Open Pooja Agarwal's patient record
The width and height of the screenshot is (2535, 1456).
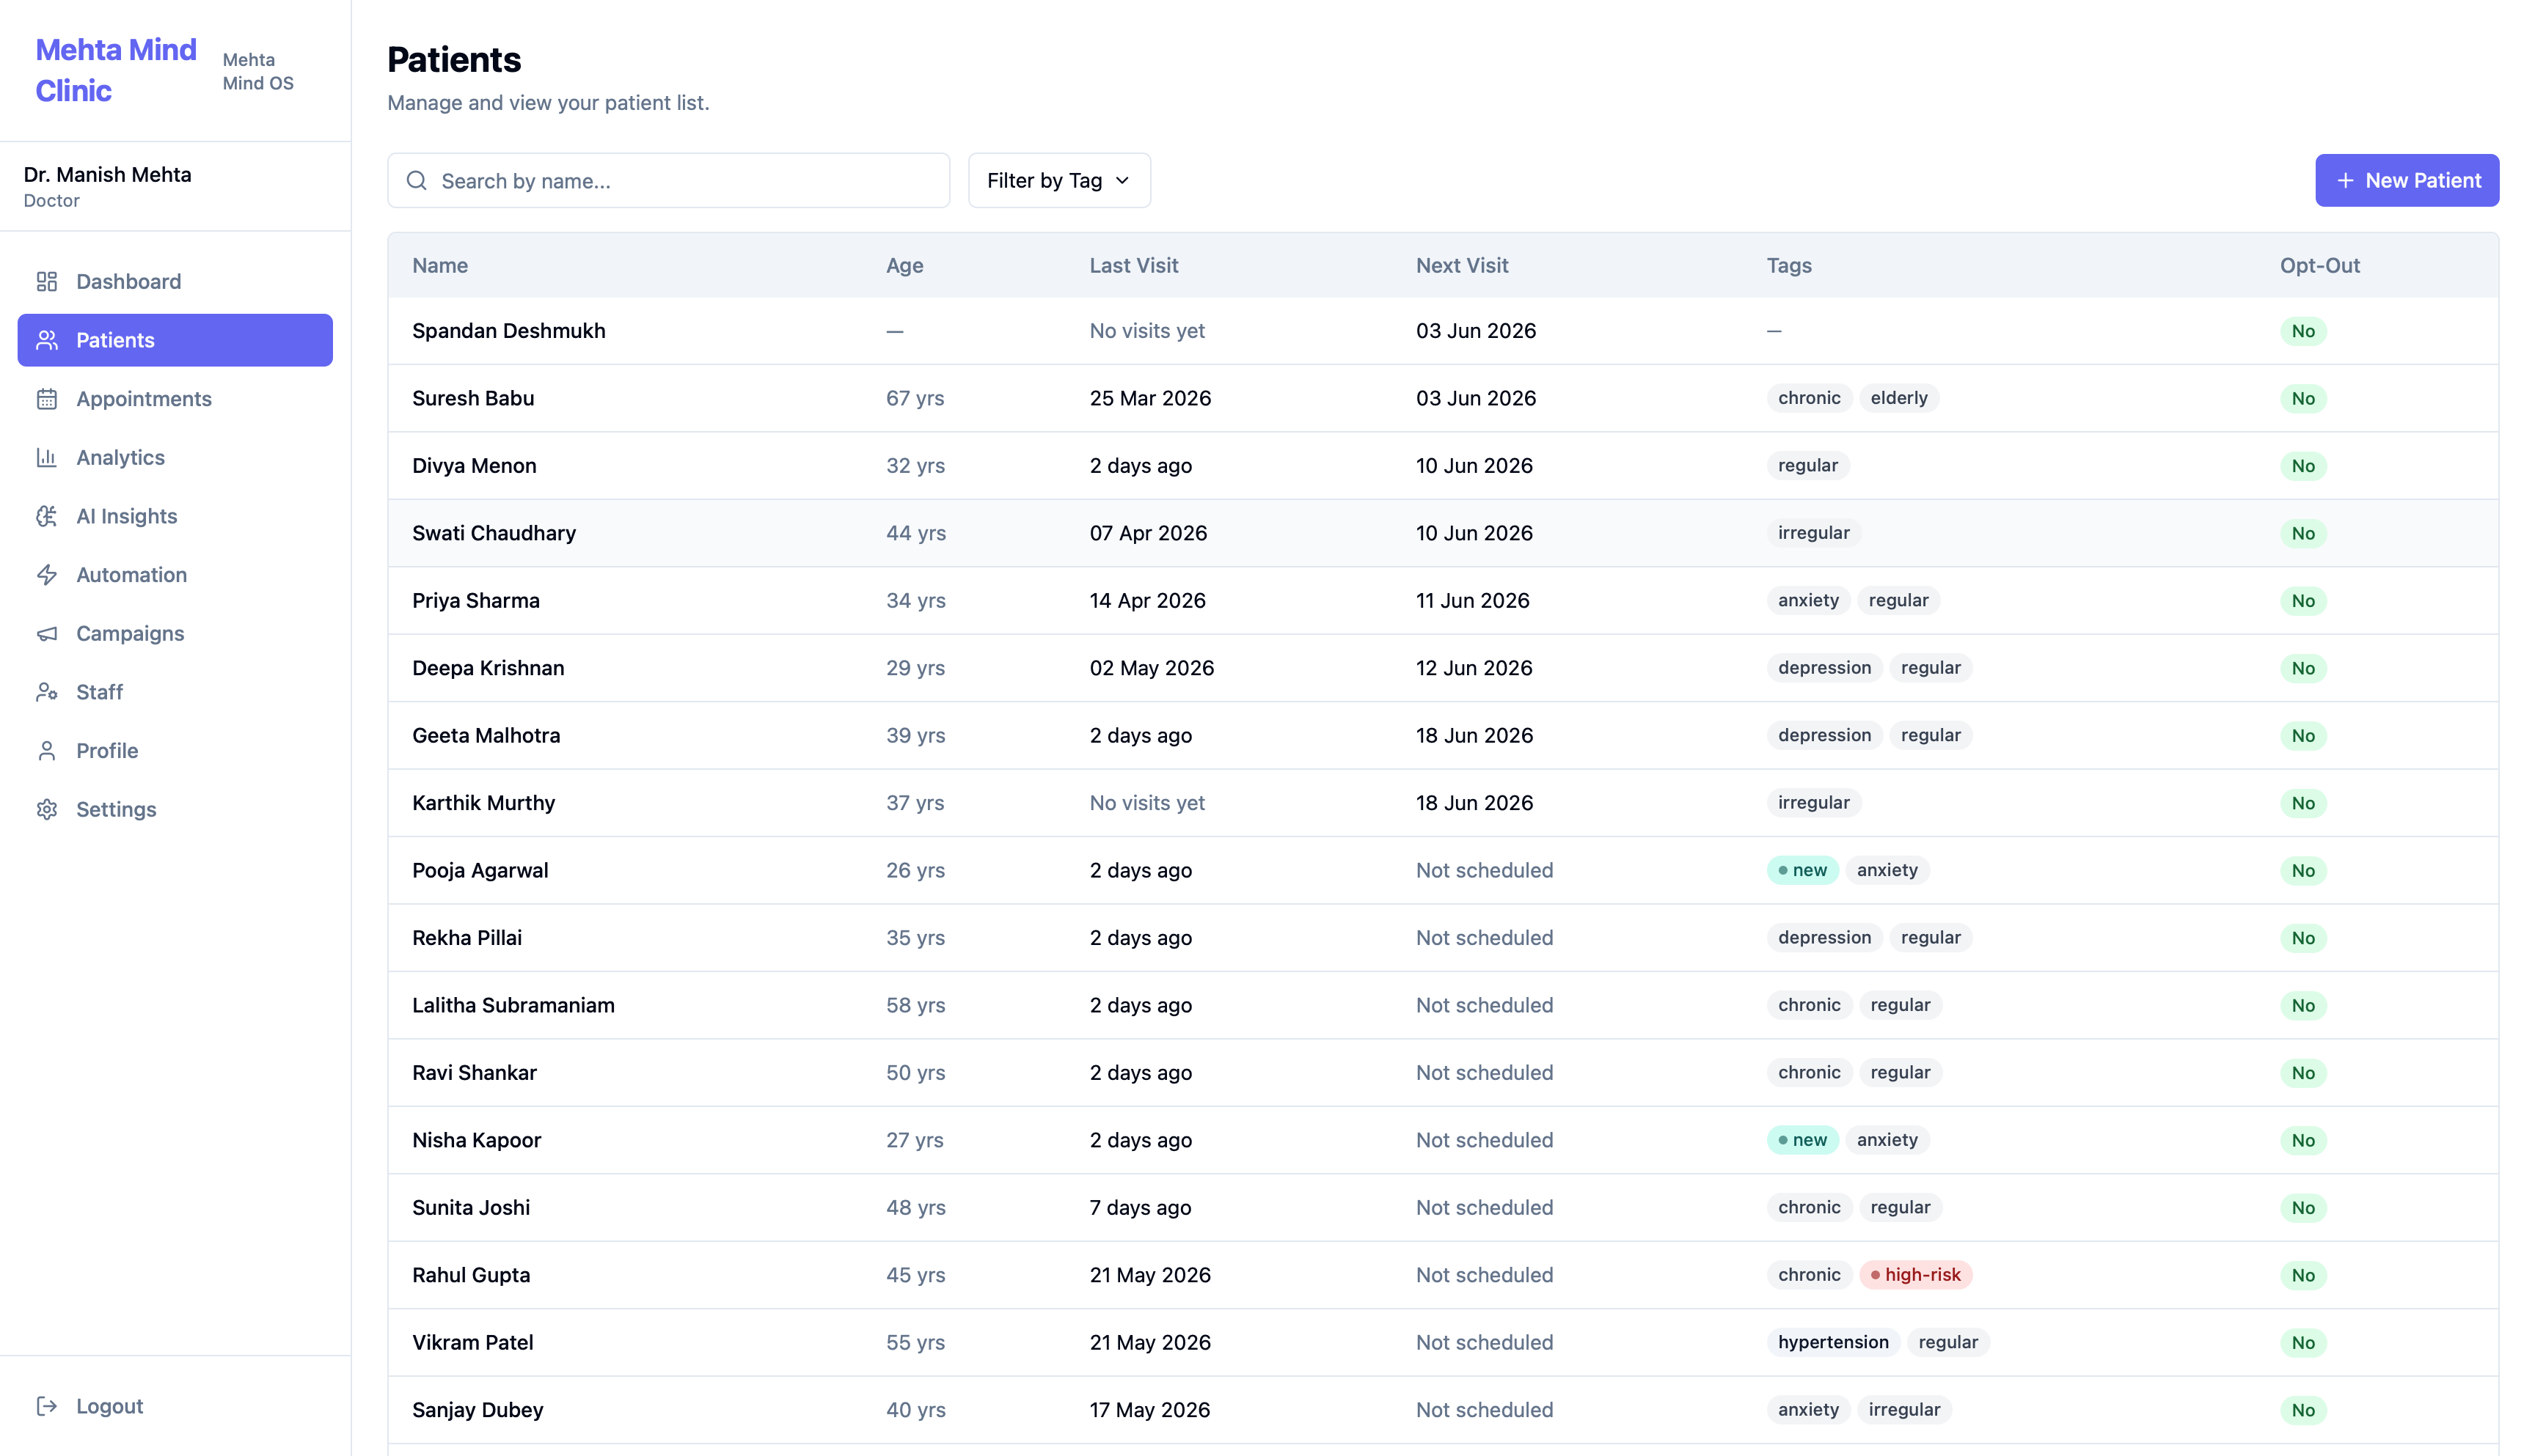[1444, 870]
